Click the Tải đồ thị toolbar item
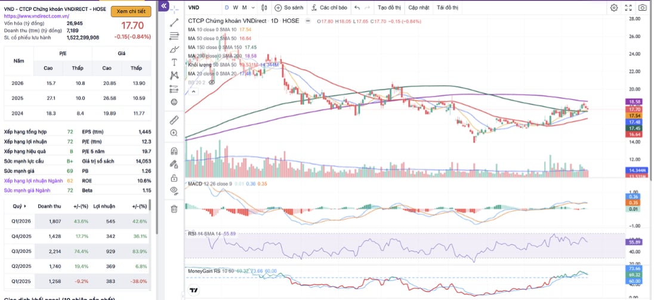654x300 pixels. coord(447,8)
